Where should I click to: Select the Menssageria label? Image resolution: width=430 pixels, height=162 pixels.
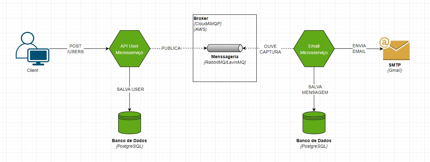coord(225,57)
